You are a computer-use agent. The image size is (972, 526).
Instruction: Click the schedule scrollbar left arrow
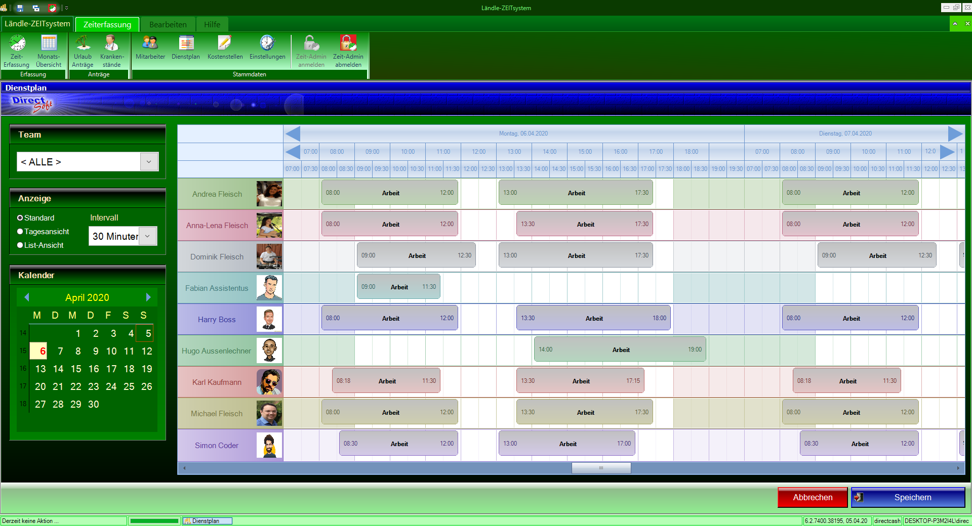(184, 468)
